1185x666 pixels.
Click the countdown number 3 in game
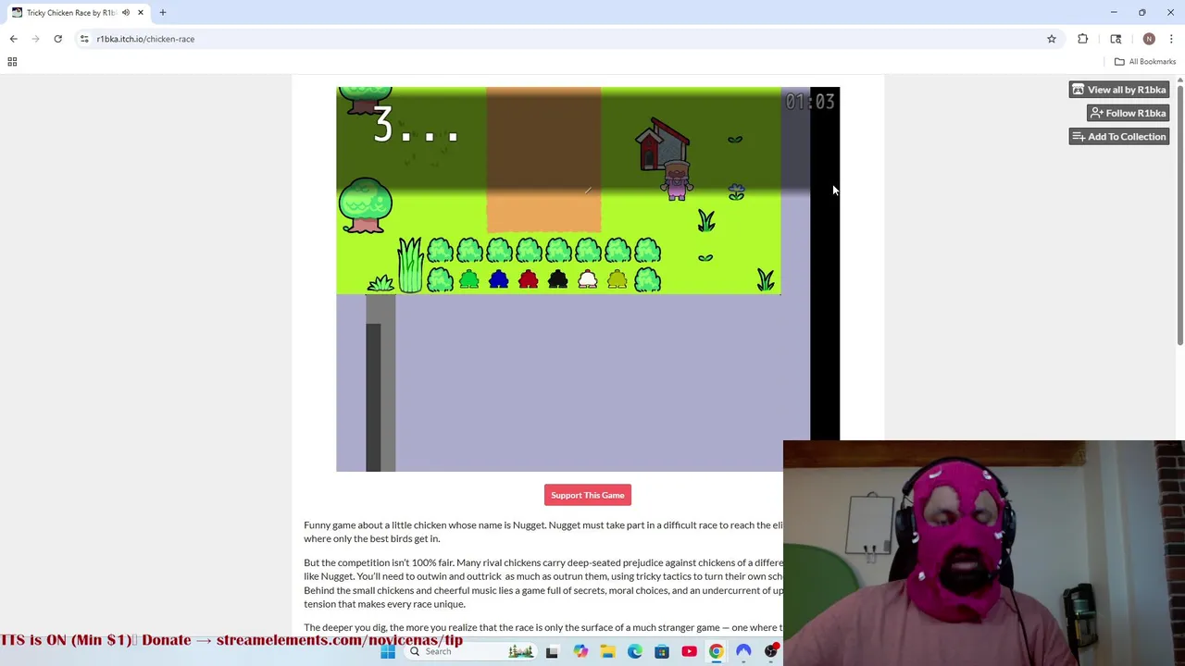pyautogui.click(x=382, y=124)
